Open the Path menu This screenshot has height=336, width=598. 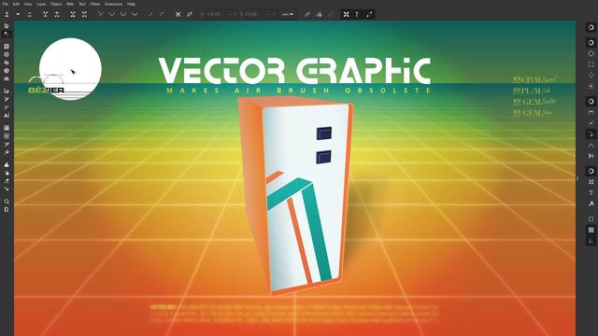70,4
